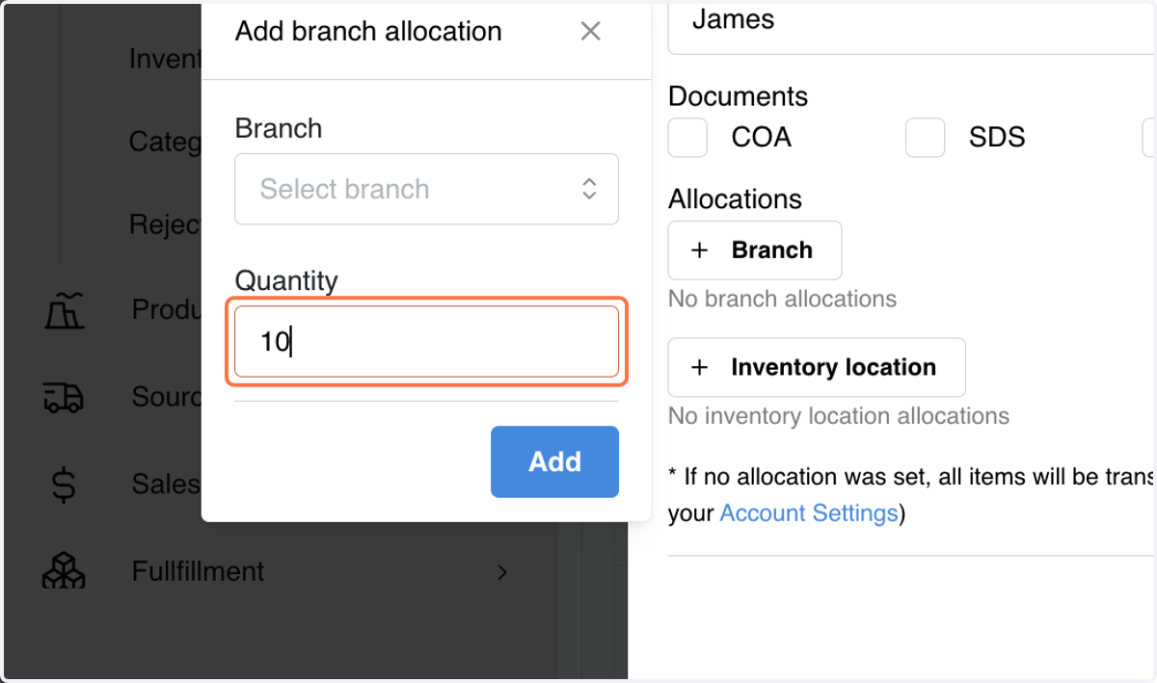This screenshot has height=683, width=1157.
Task: Check the SDS document checkbox
Action: (x=925, y=138)
